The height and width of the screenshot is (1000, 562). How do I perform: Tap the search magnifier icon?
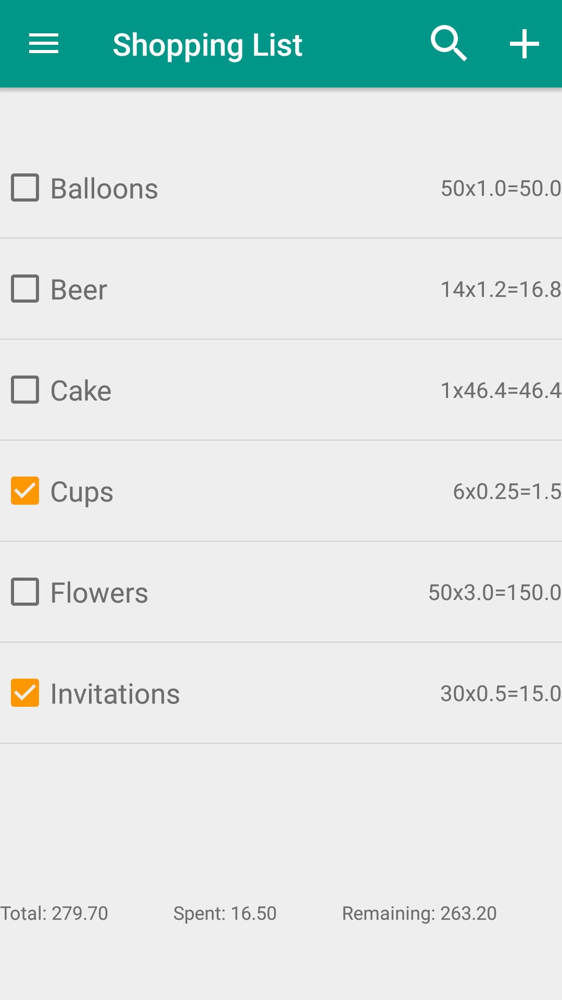point(449,44)
